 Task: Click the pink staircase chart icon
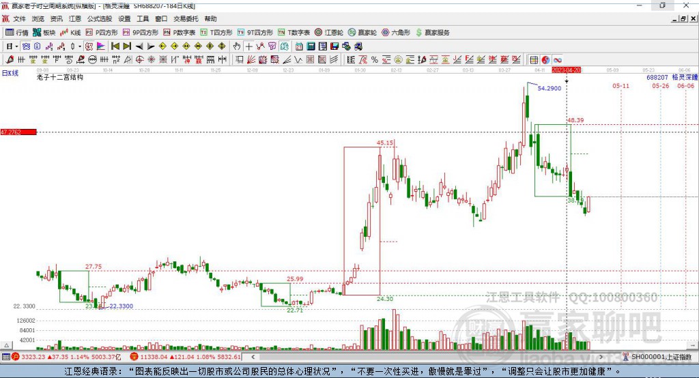pos(49,46)
